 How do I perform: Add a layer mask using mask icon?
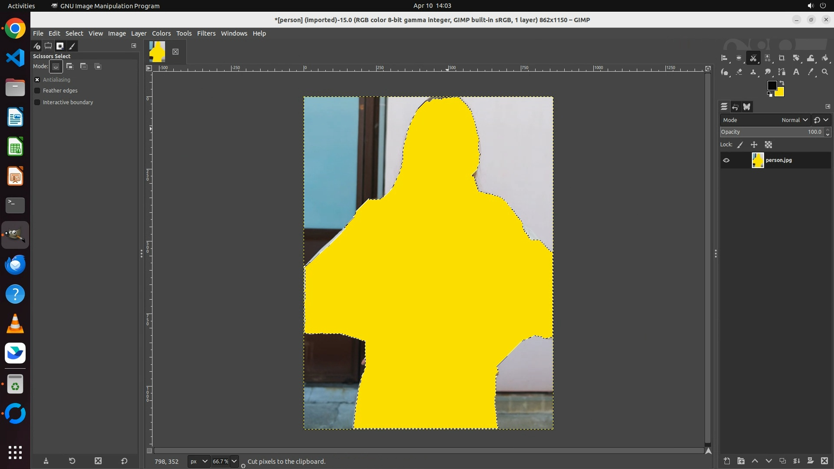(811, 461)
